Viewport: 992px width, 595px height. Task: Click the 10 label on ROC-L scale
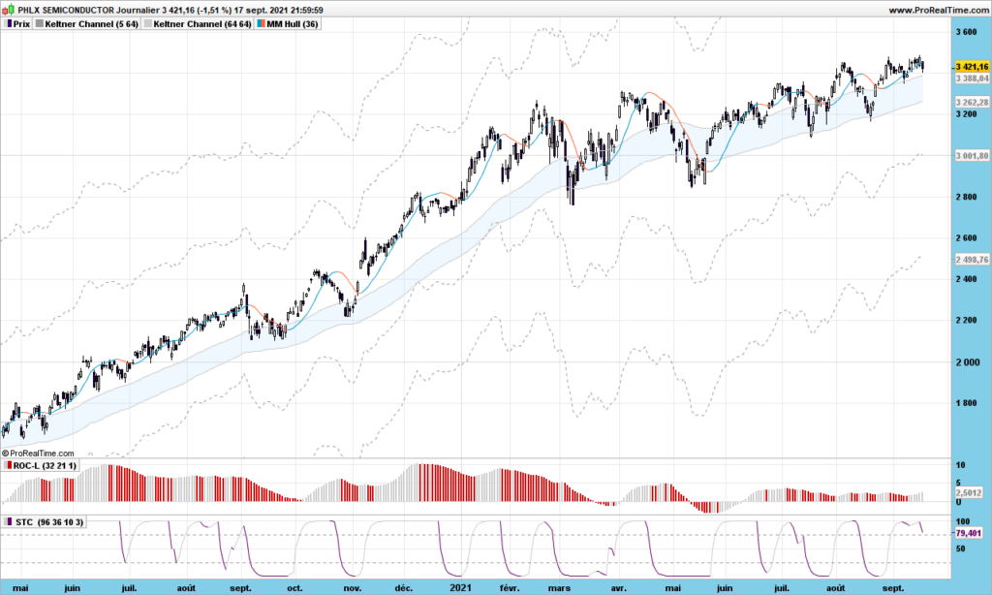(960, 465)
